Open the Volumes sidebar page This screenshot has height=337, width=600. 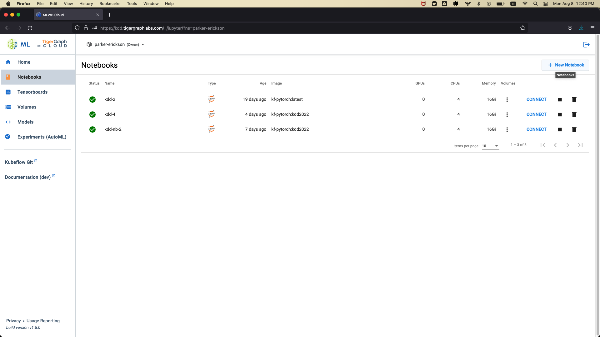click(x=27, y=107)
